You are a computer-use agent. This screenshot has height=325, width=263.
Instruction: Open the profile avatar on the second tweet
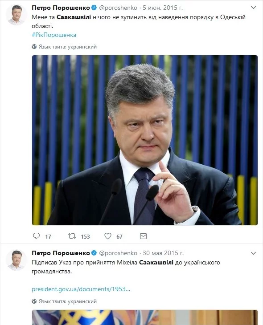(x=16, y=260)
